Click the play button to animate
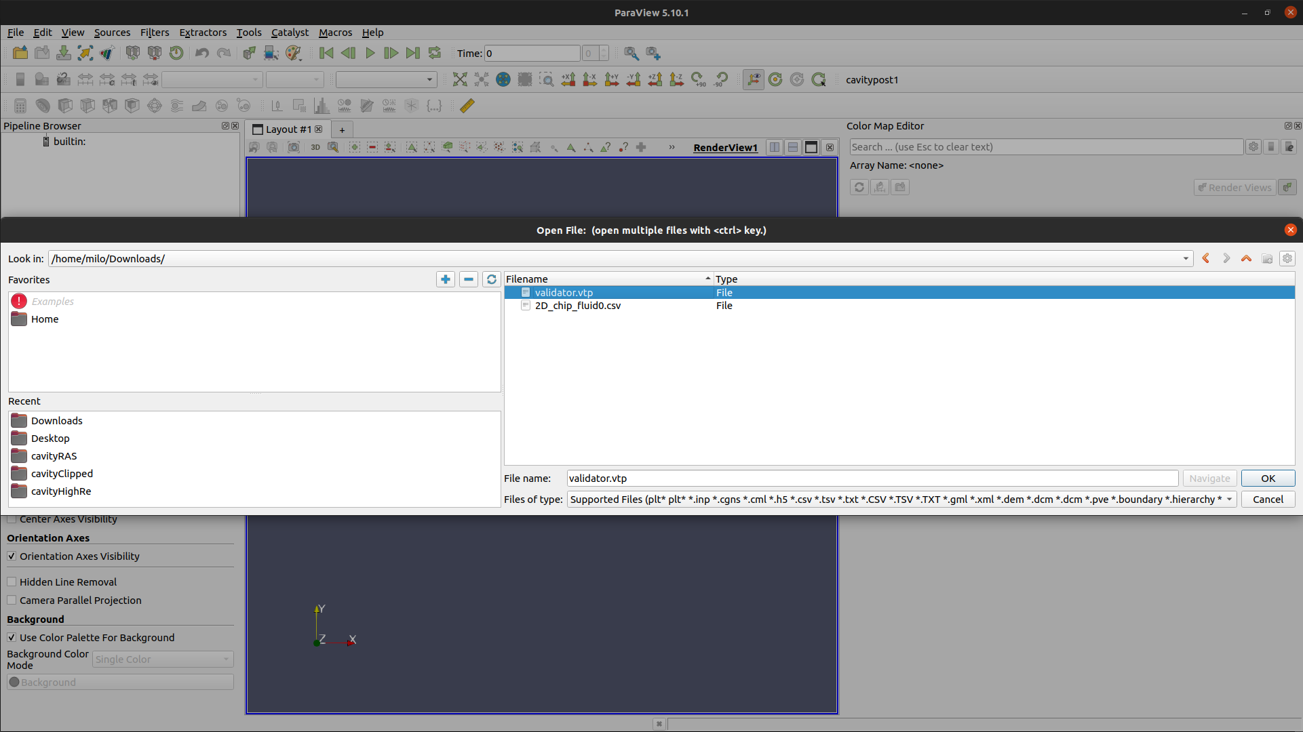The width and height of the screenshot is (1303, 732). 370,54
